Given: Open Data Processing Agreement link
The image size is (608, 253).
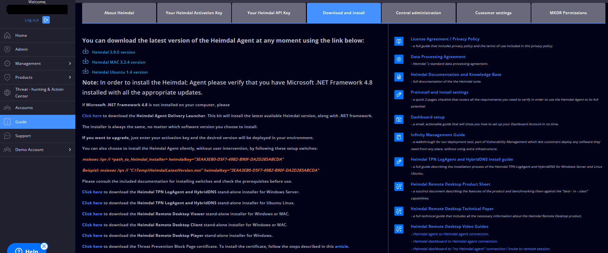Looking at the screenshot, I should coord(438,57).
